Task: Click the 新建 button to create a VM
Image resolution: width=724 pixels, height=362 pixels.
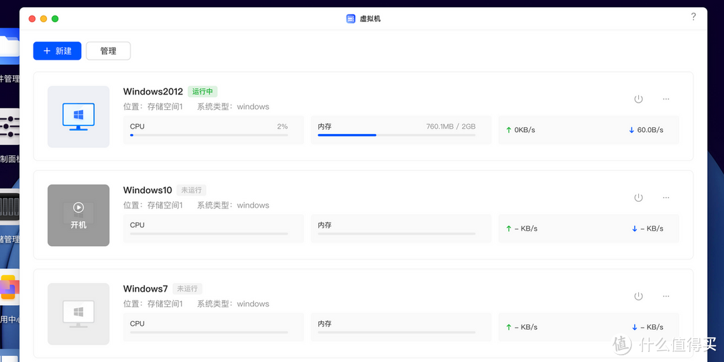Action: [x=57, y=51]
